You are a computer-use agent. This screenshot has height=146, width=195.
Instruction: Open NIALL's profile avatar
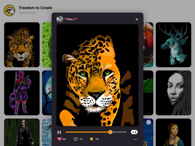tap(60, 19)
